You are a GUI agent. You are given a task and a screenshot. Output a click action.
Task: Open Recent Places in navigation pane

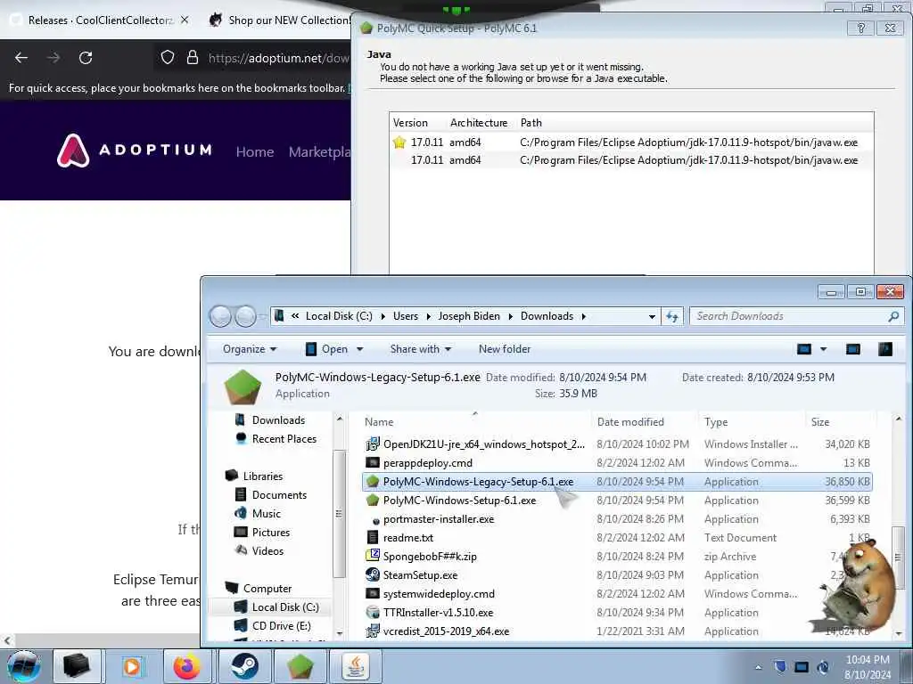[x=276, y=438]
